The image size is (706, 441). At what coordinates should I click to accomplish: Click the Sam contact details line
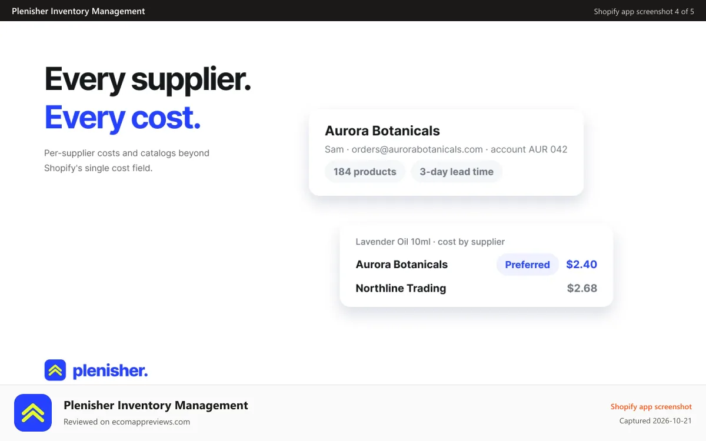pyautogui.click(x=446, y=149)
